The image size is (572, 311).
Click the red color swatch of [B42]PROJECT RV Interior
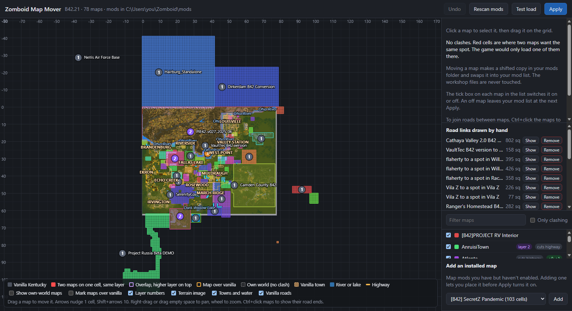[457, 235]
